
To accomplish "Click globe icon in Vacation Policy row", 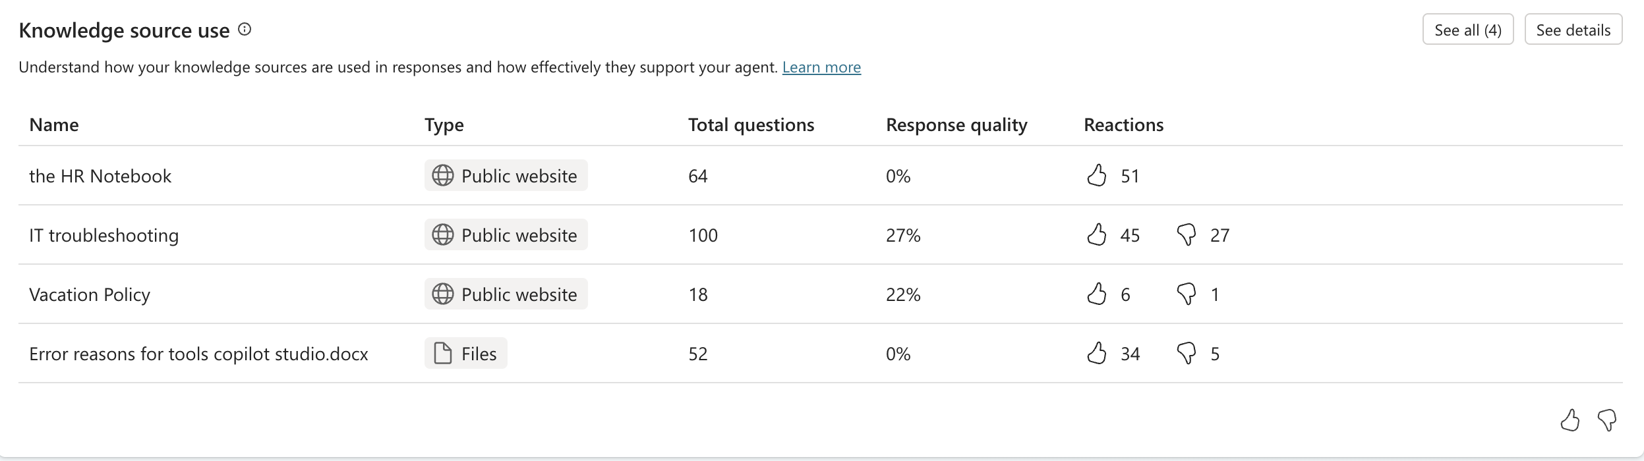I will (443, 294).
